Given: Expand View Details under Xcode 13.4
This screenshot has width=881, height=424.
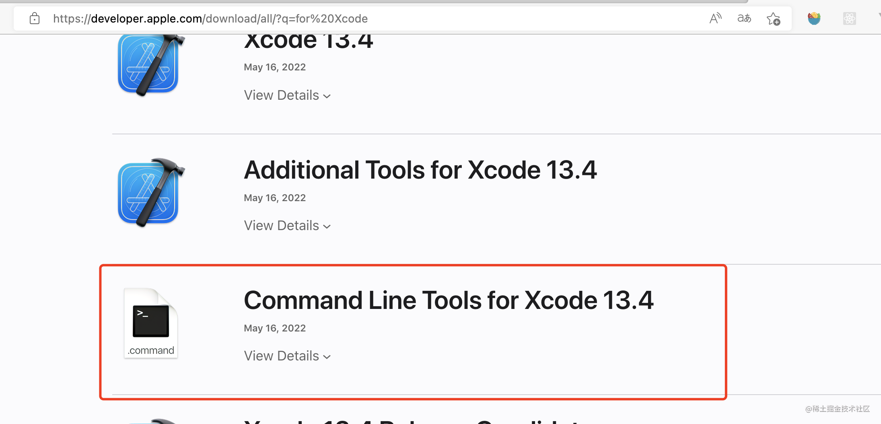Looking at the screenshot, I should coord(287,95).
